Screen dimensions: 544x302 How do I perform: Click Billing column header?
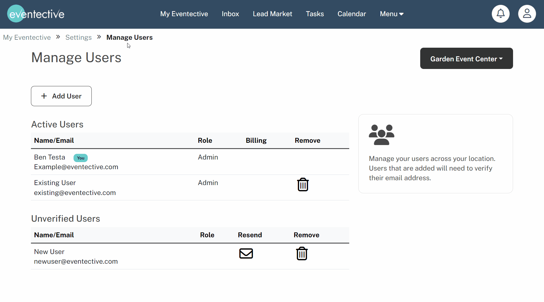click(256, 140)
